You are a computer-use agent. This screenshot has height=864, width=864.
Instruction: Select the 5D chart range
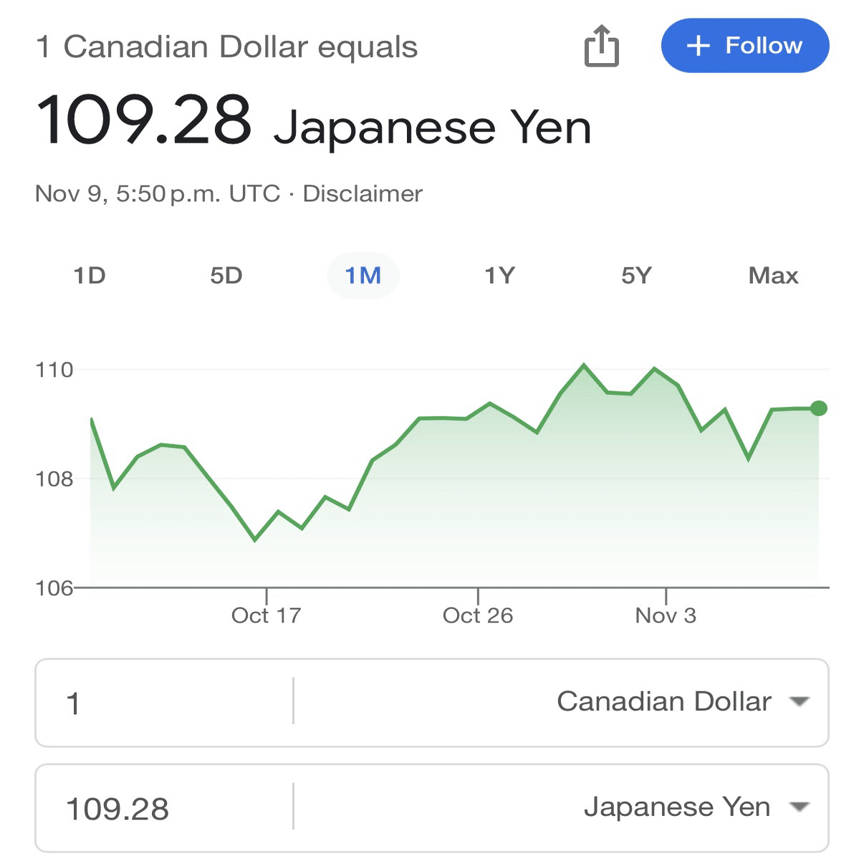tap(226, 275)
